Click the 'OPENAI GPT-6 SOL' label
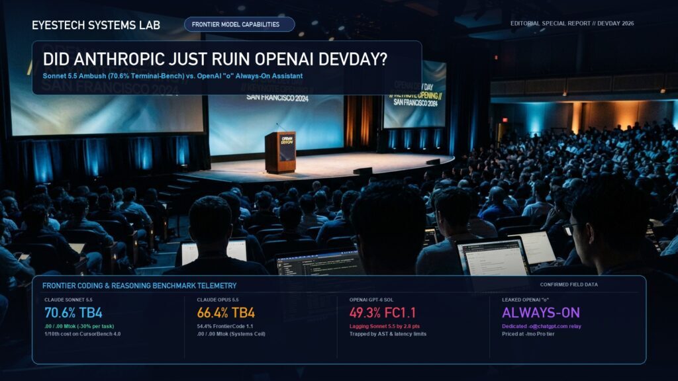 pos(371,300)
